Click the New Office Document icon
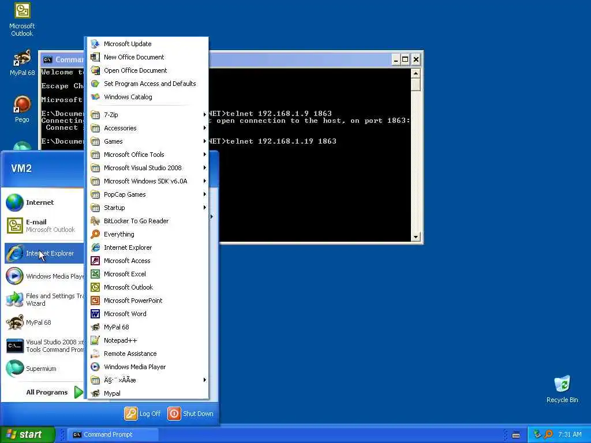The height and width of the screenshot is (443, 591). pyautogui.click(x=95, y=57)
